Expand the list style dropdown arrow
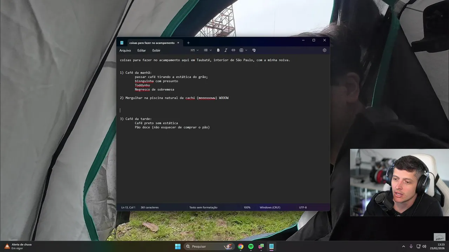Image resolution: width=449 pixels, height=252 pixels. click(x=211, y=50)
